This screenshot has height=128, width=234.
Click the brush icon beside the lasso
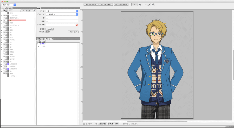(149, 5)
